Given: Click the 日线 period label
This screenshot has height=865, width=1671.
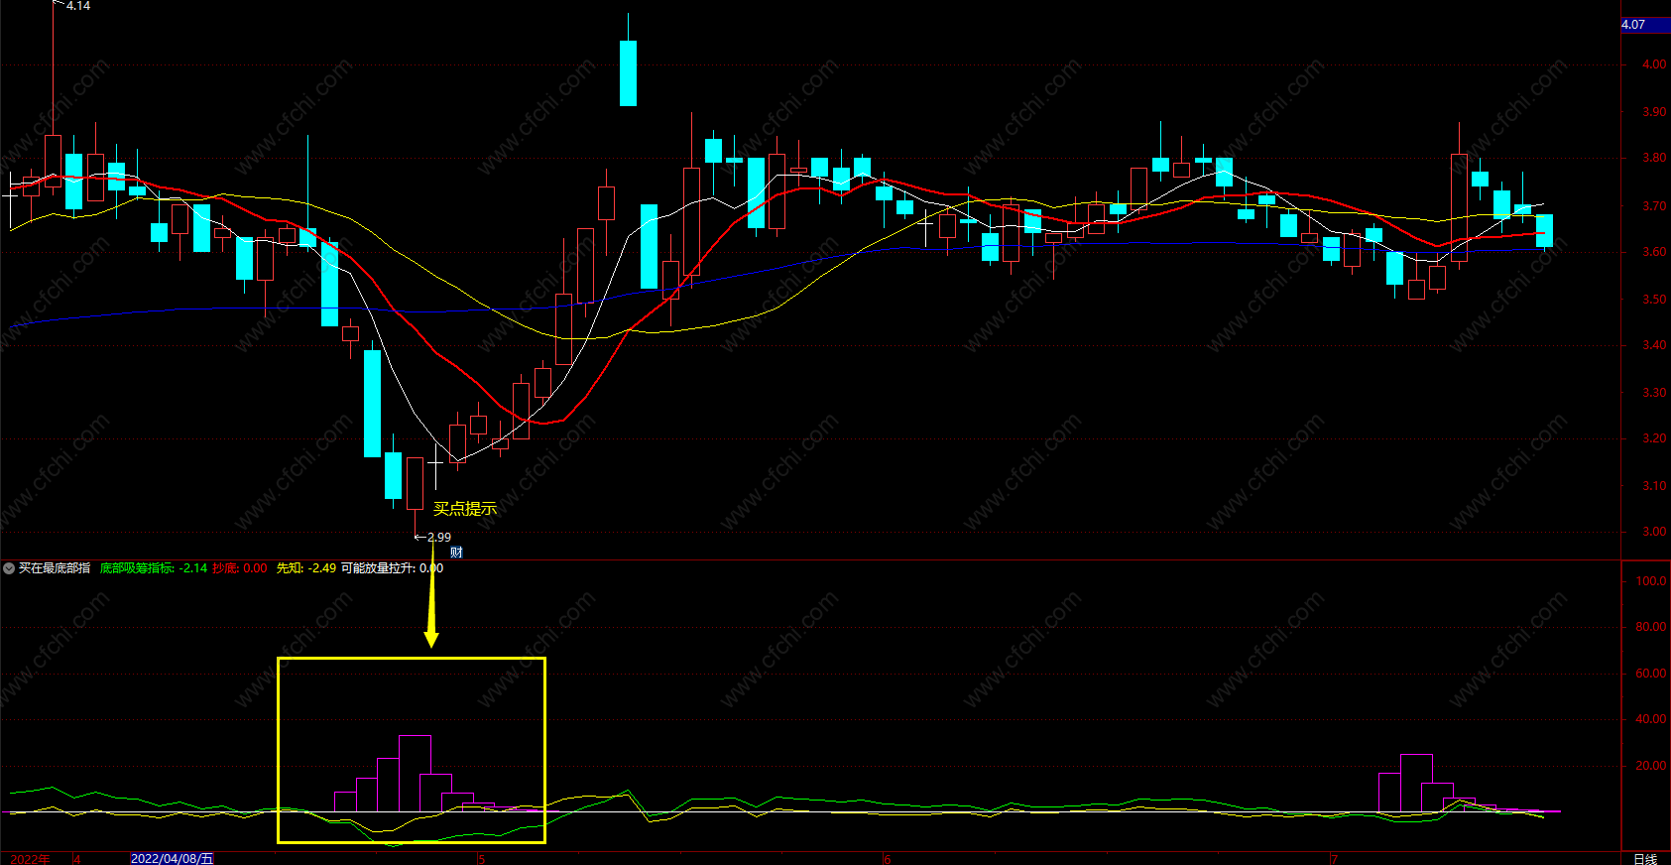Looking at the screenshot, I should [x=1645, y=858].
